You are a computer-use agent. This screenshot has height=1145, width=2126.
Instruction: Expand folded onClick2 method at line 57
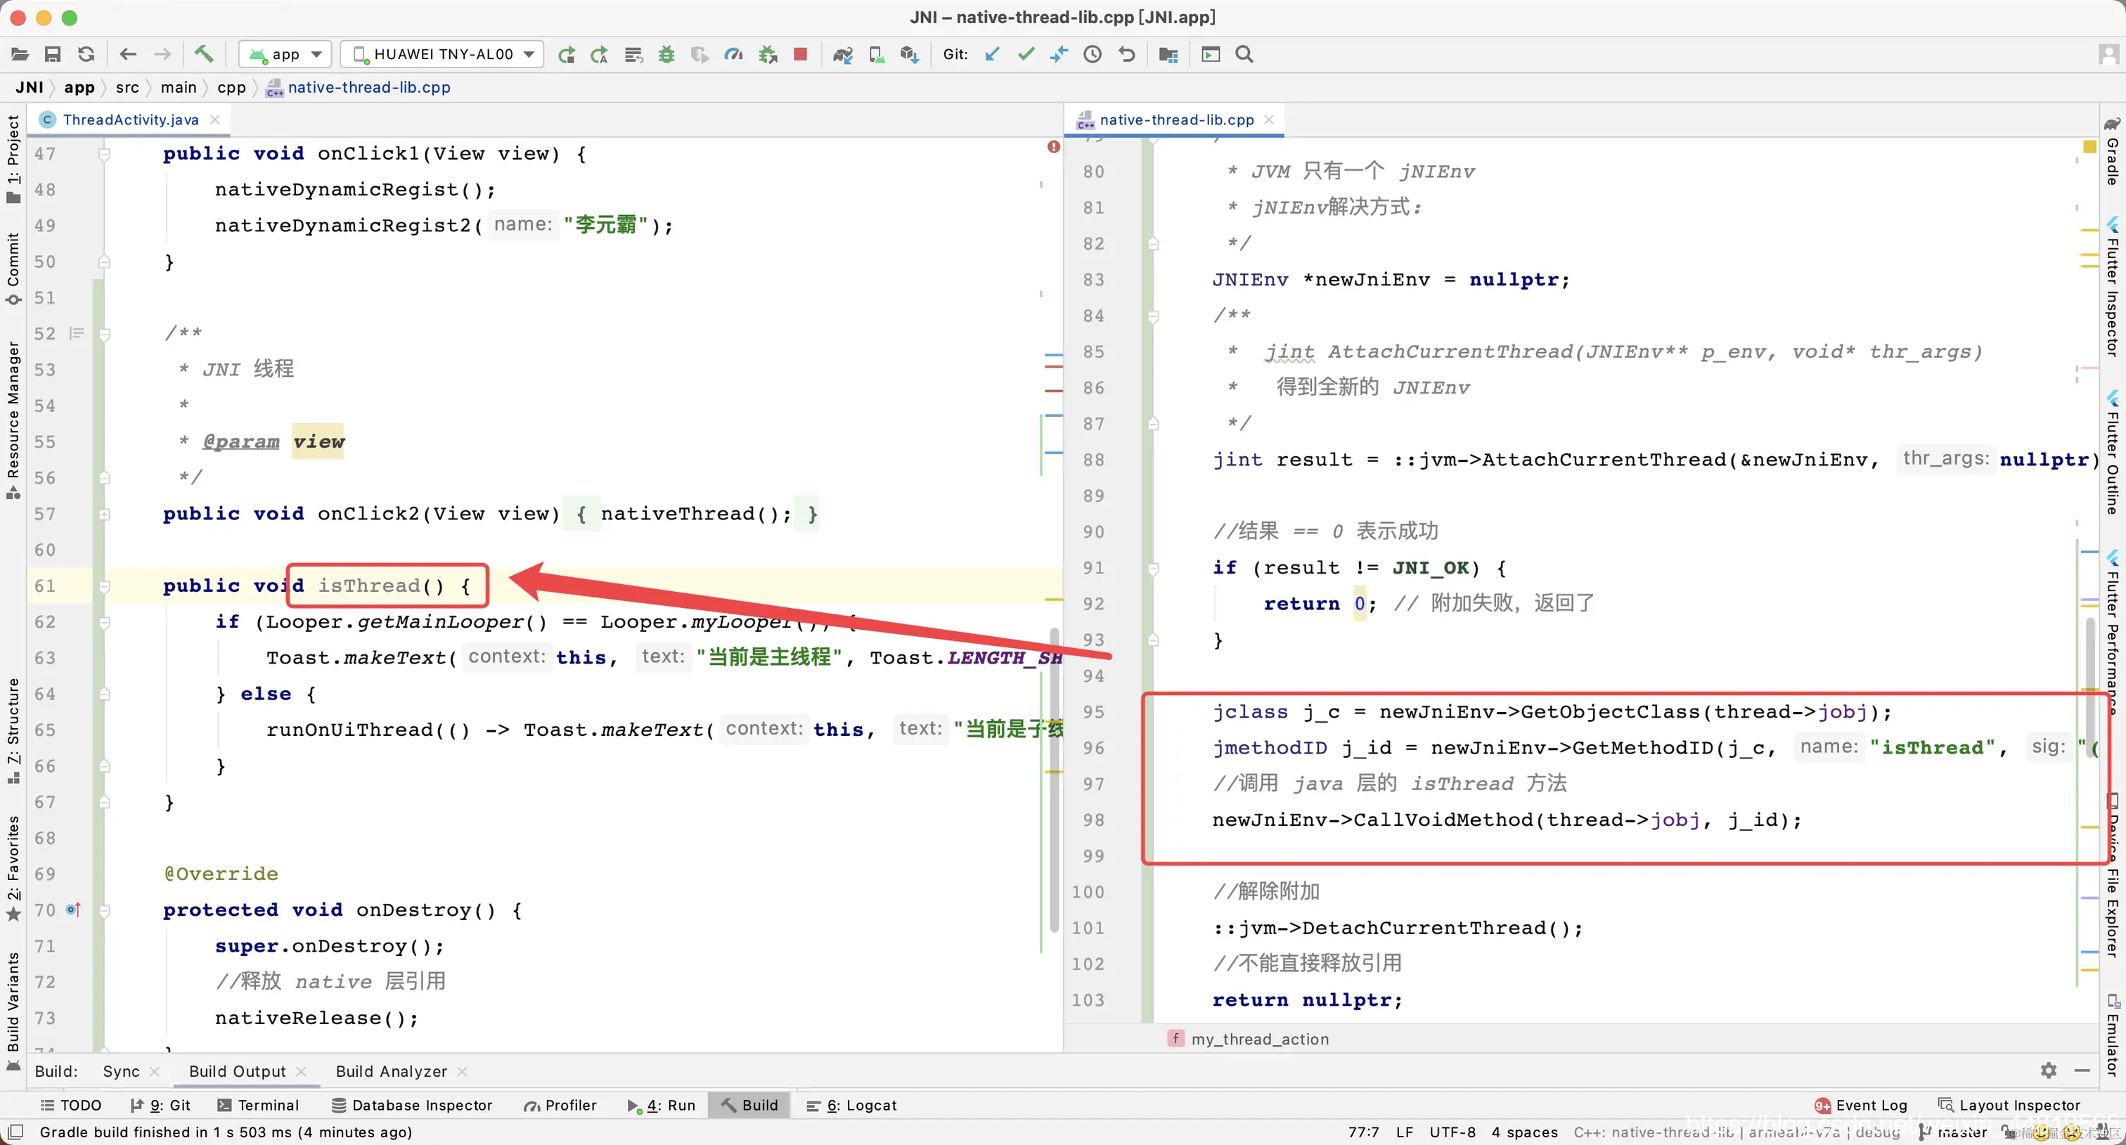point(105,515)
